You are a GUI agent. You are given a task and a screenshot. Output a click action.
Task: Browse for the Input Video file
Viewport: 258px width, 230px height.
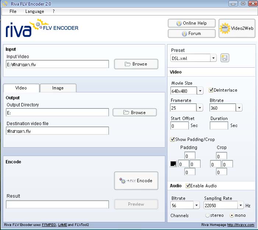click(x=136, y=64)
